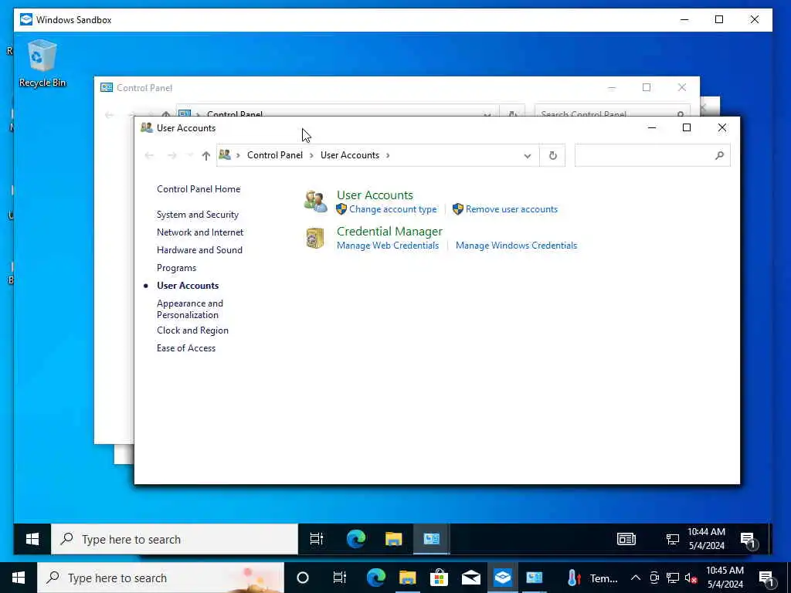Open Task View in the Sandbox taskbar
This screenshot has width=791, height=593.
pyautogui.click(x=317, y=539)
